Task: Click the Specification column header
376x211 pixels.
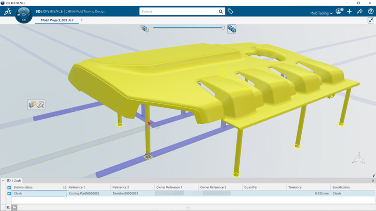Action: (x=353, y=187)
